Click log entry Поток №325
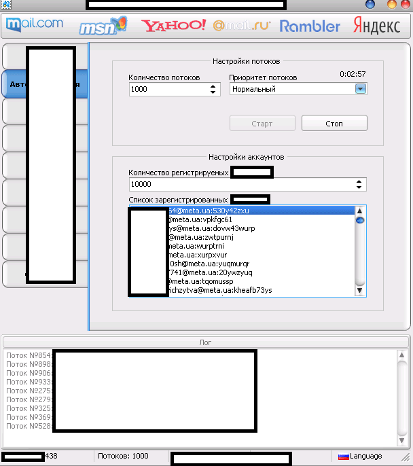This screenshot has width=413, height=466. tap(29, 408)
